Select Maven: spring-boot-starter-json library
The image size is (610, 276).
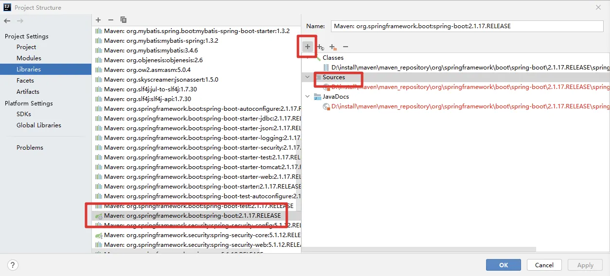point(196,128)
